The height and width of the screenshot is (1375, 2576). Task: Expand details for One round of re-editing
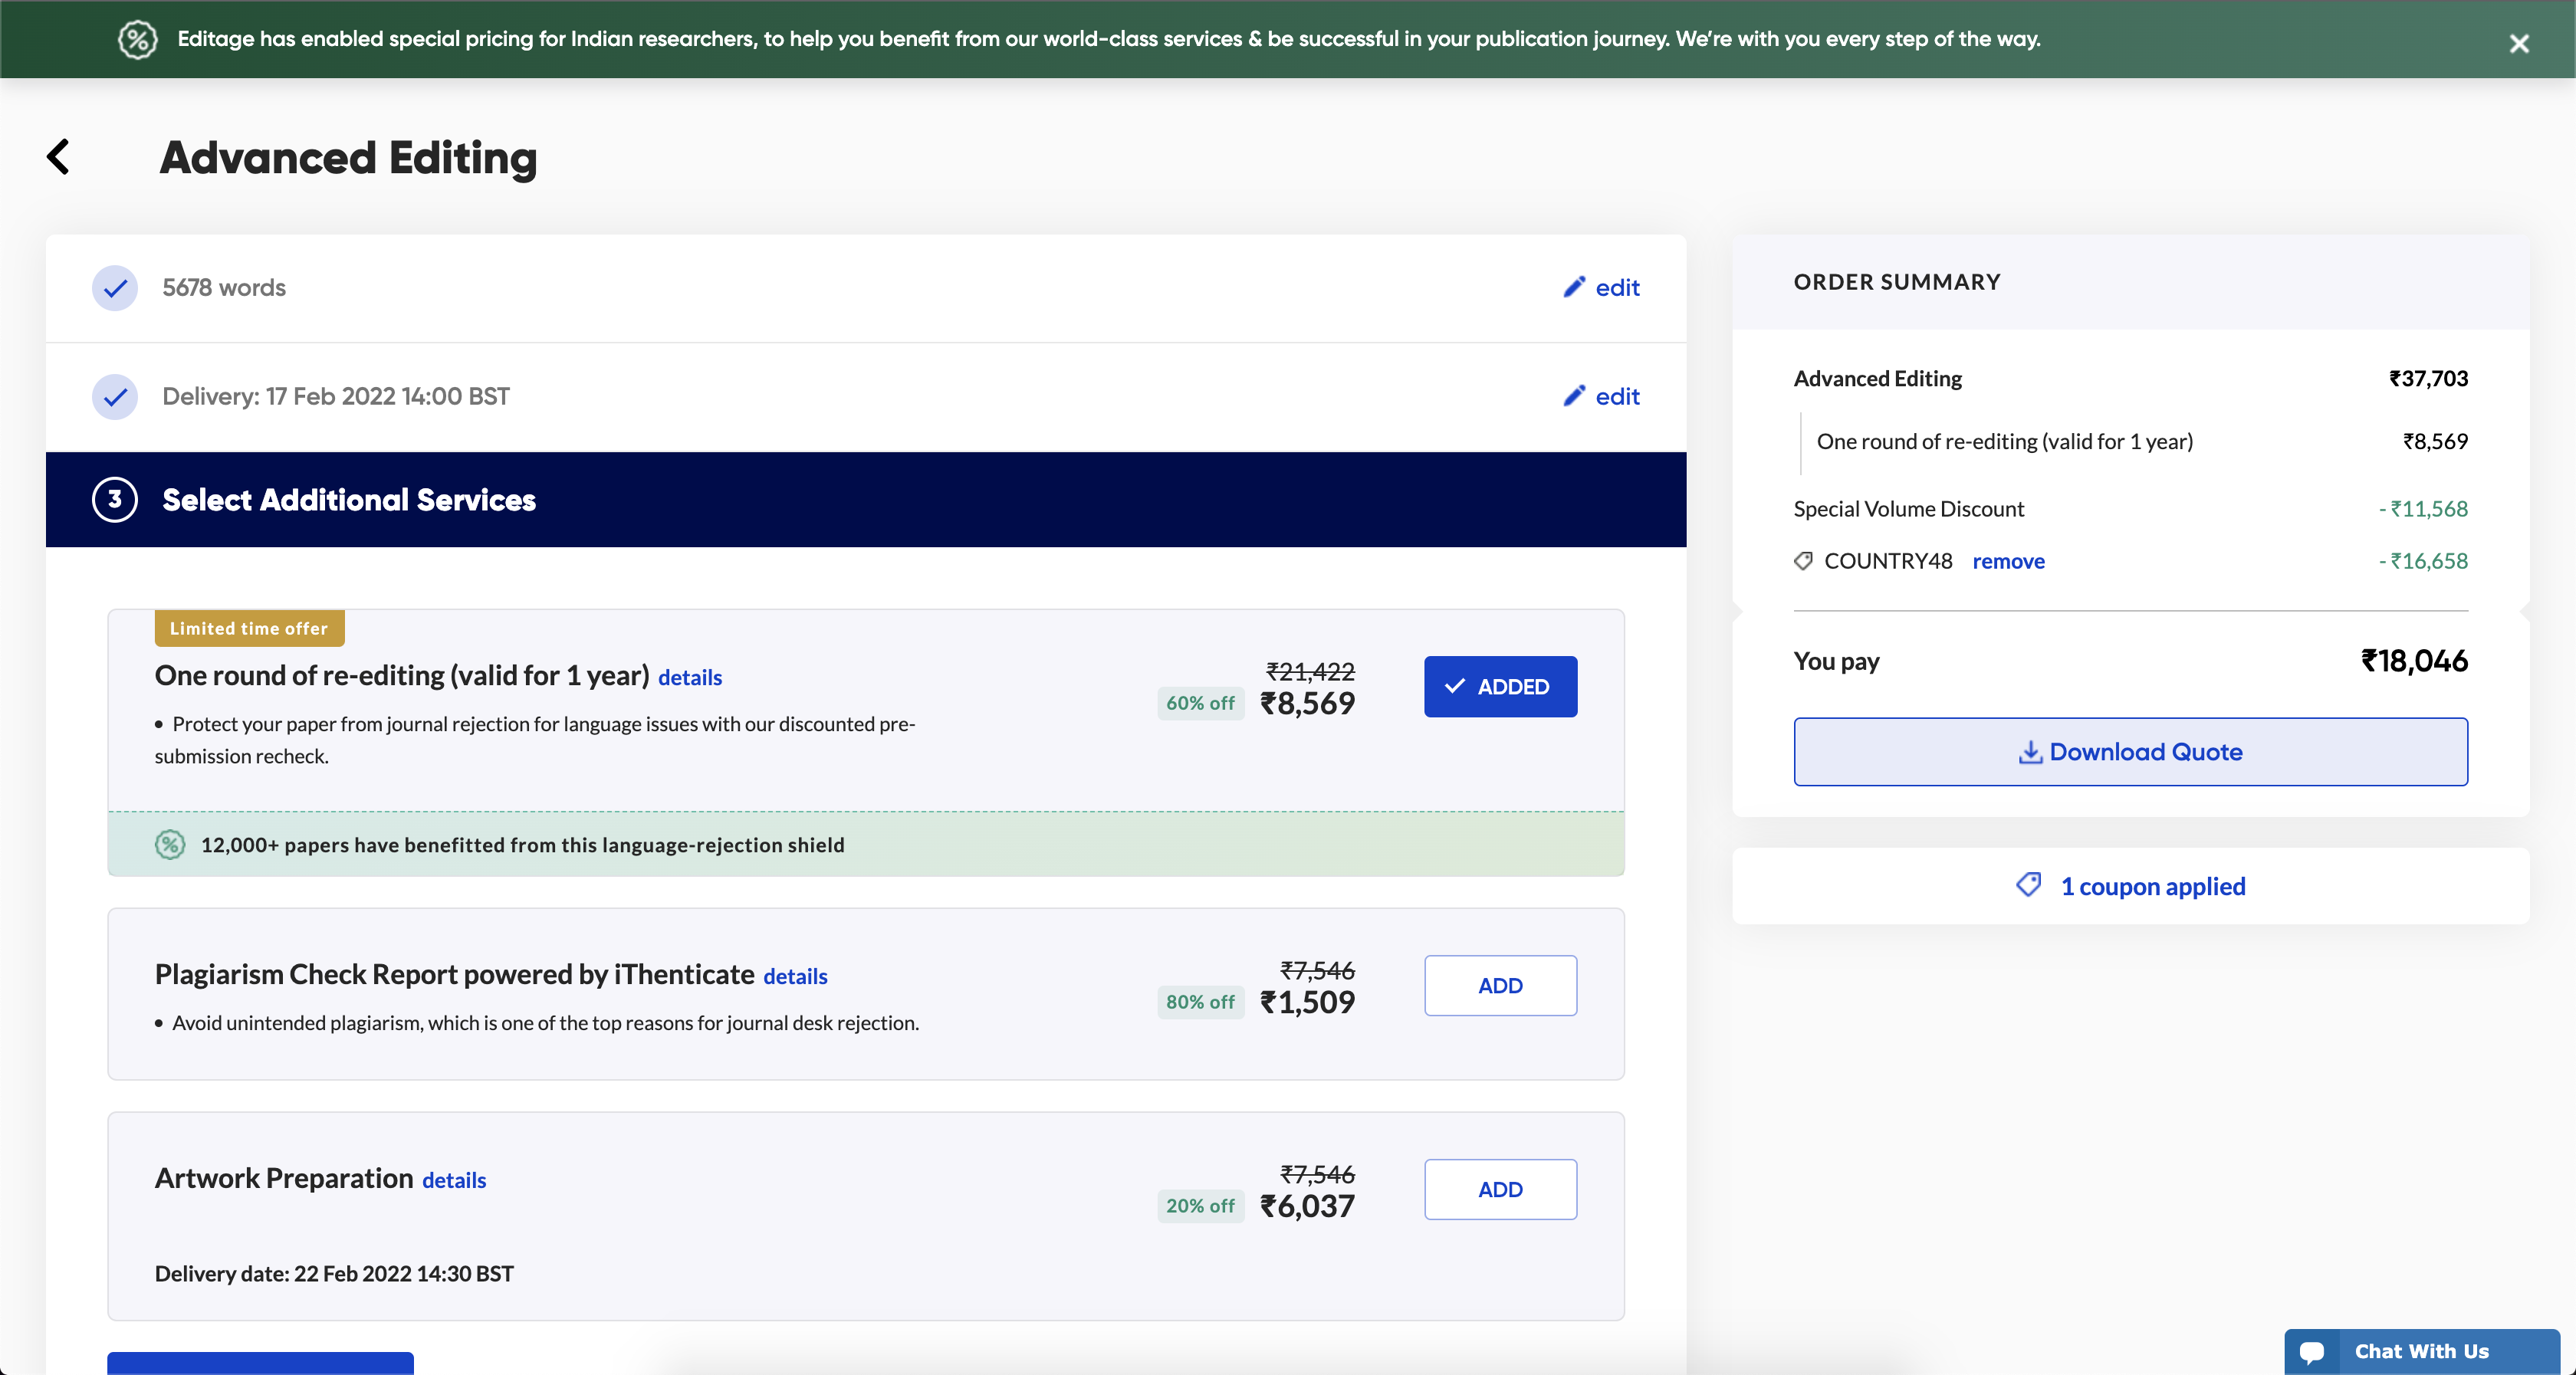[x=690, y=677]
